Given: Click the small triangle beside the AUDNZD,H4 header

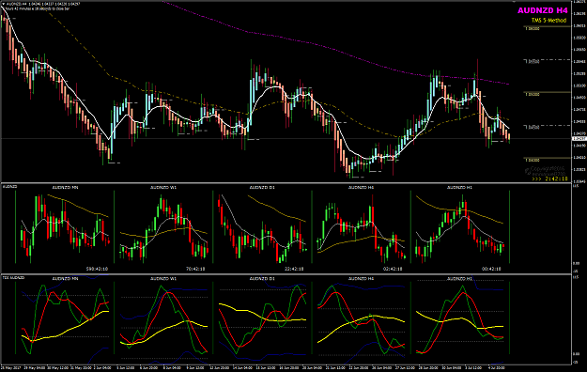Looking at the screenshot, I should pyautogui.click(x=4, y=4).
